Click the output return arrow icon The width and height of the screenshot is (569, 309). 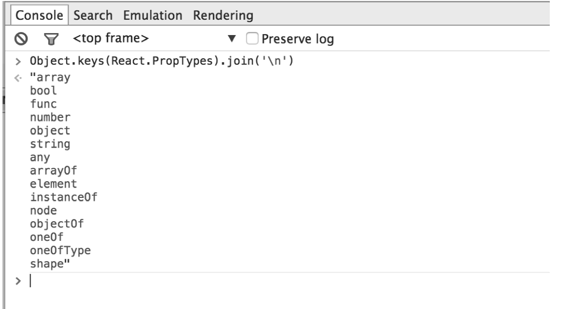[x=18, y=77]
